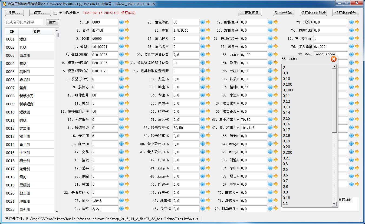Click the info icon beside the ID field
The width and height of the screenshot is (365, 224).
tap(121, 22)
